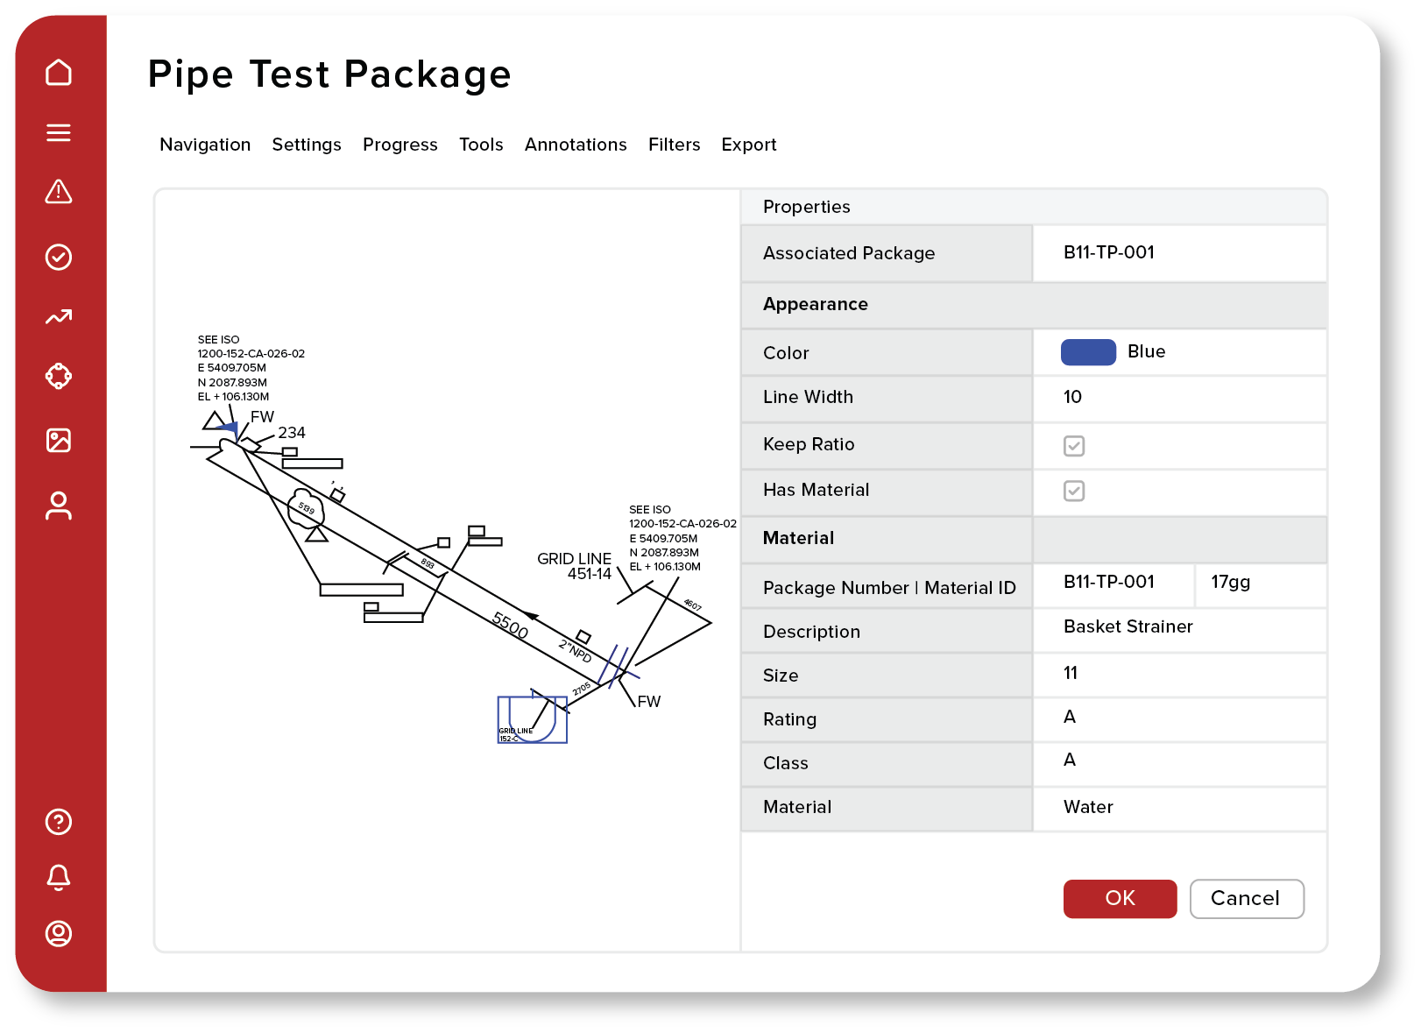
Task: Select the network nodes icon in sidebar
Action: [58, 376]
